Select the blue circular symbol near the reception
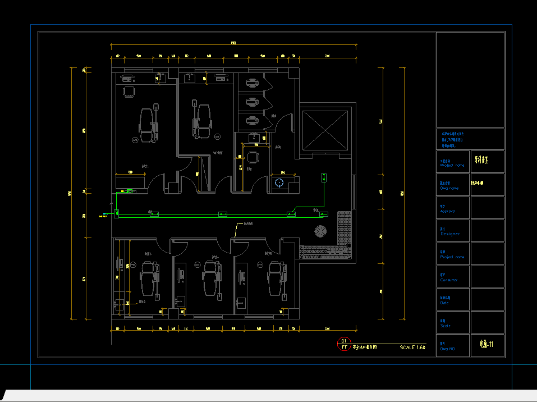Viewport: 537px width, 402px height. 279,182
